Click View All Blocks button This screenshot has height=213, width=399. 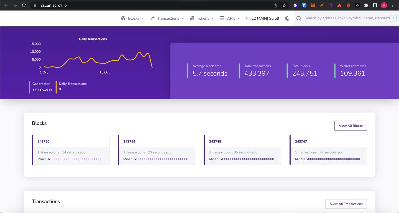point(351,126)
